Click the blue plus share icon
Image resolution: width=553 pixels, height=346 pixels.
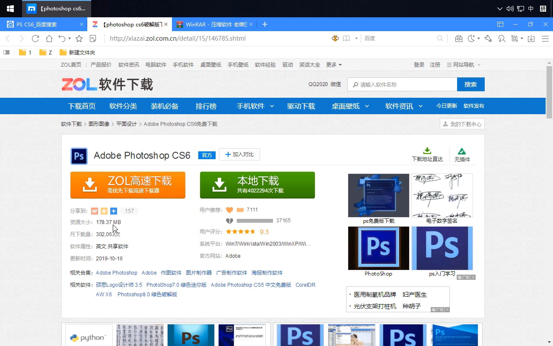click(x=114, y=211)
